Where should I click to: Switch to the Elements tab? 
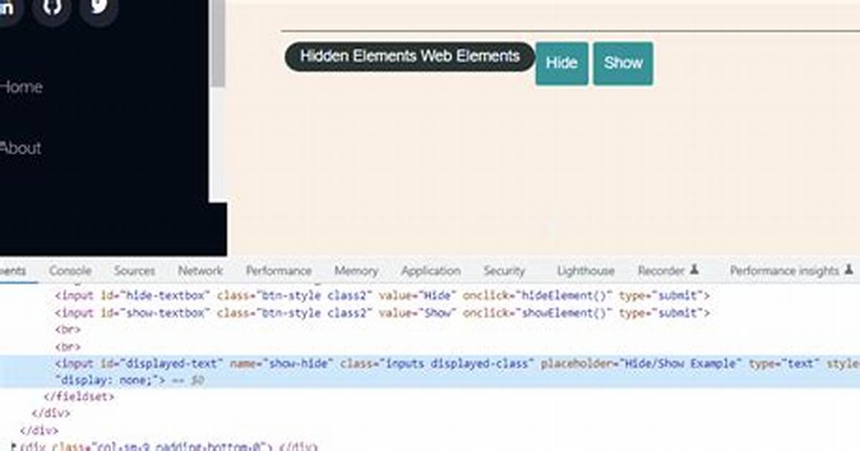13,271
